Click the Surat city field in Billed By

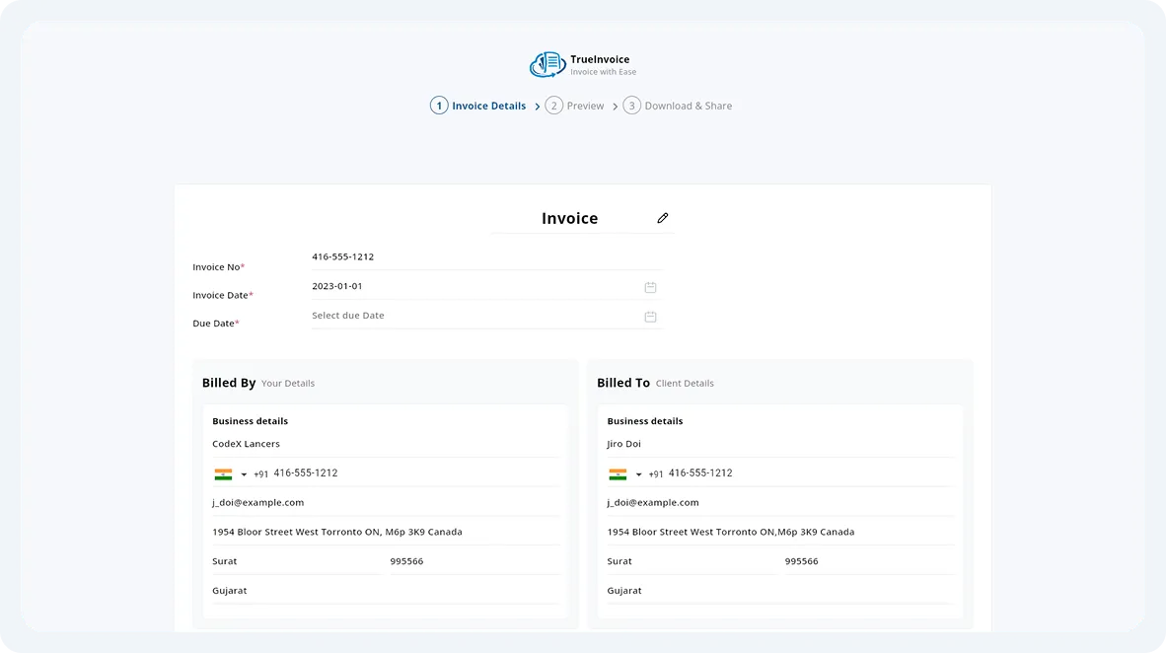(296, 561)
